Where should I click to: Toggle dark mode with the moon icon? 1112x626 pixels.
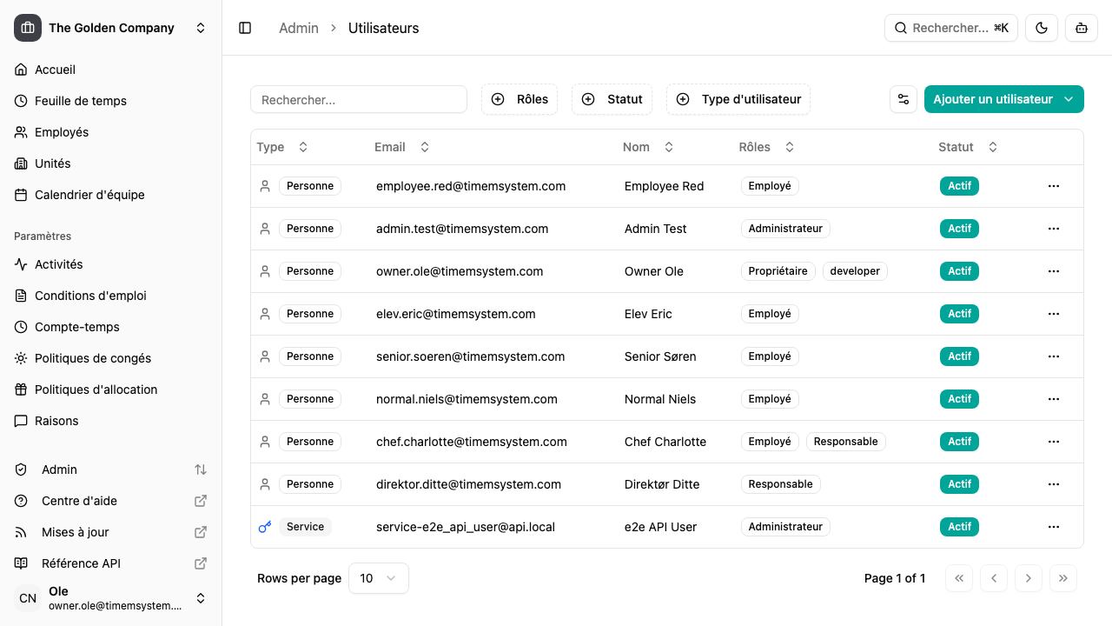pyautogui.click(x=1041, y=28)
